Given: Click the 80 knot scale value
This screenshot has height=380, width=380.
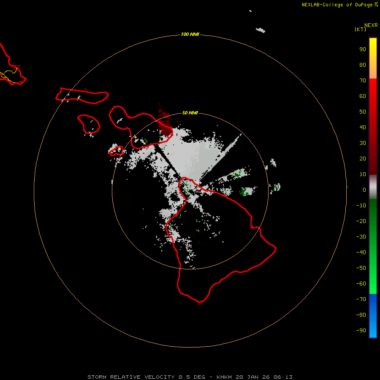Looking at the screenshot, I should click(363, 65).
